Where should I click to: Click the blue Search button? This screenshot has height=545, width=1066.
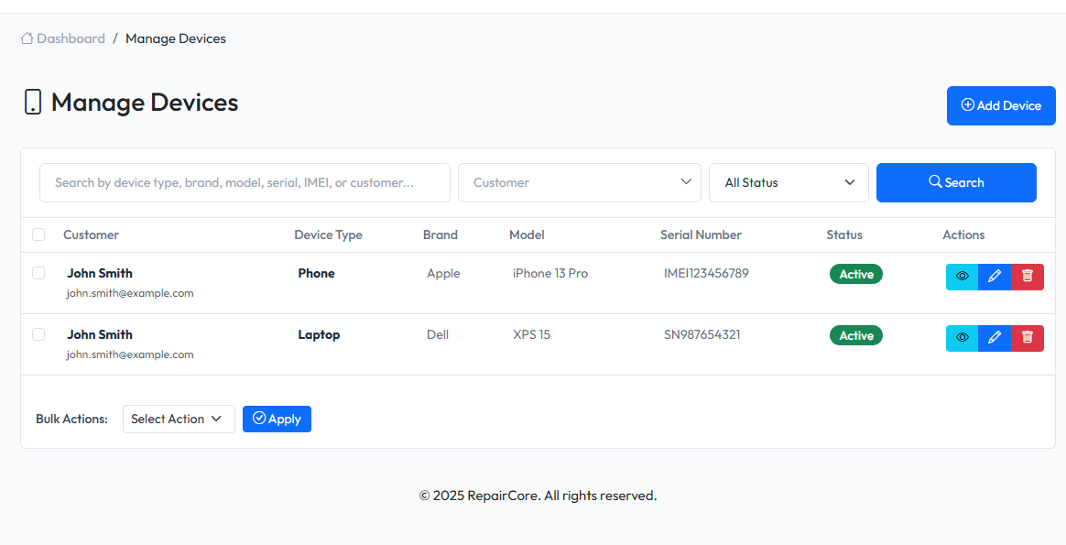[956, 182]
